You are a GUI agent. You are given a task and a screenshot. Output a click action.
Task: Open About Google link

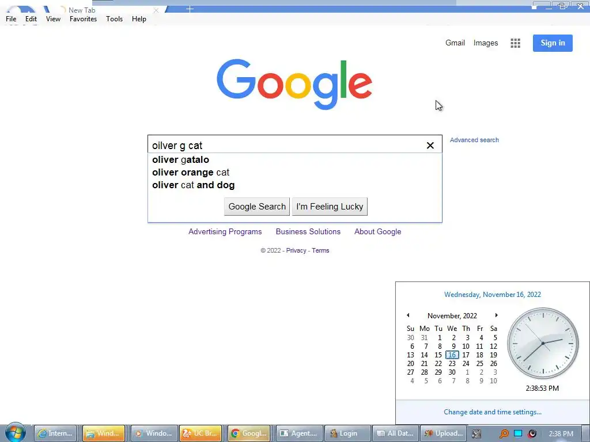[x=378, y=231]
